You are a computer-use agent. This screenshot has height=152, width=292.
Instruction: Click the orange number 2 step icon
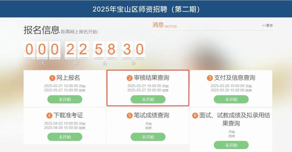click(x=130, y=78)
